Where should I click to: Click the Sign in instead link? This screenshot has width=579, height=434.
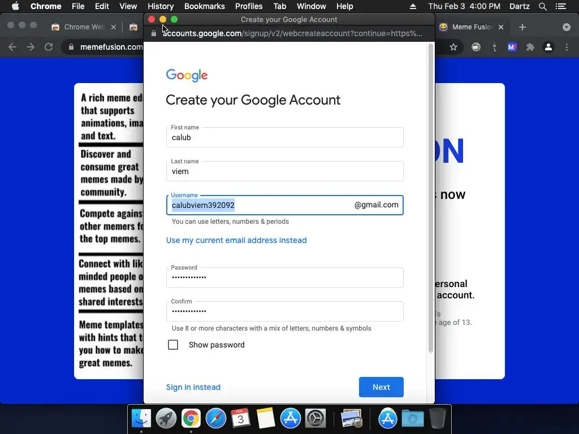pos(193,387)
